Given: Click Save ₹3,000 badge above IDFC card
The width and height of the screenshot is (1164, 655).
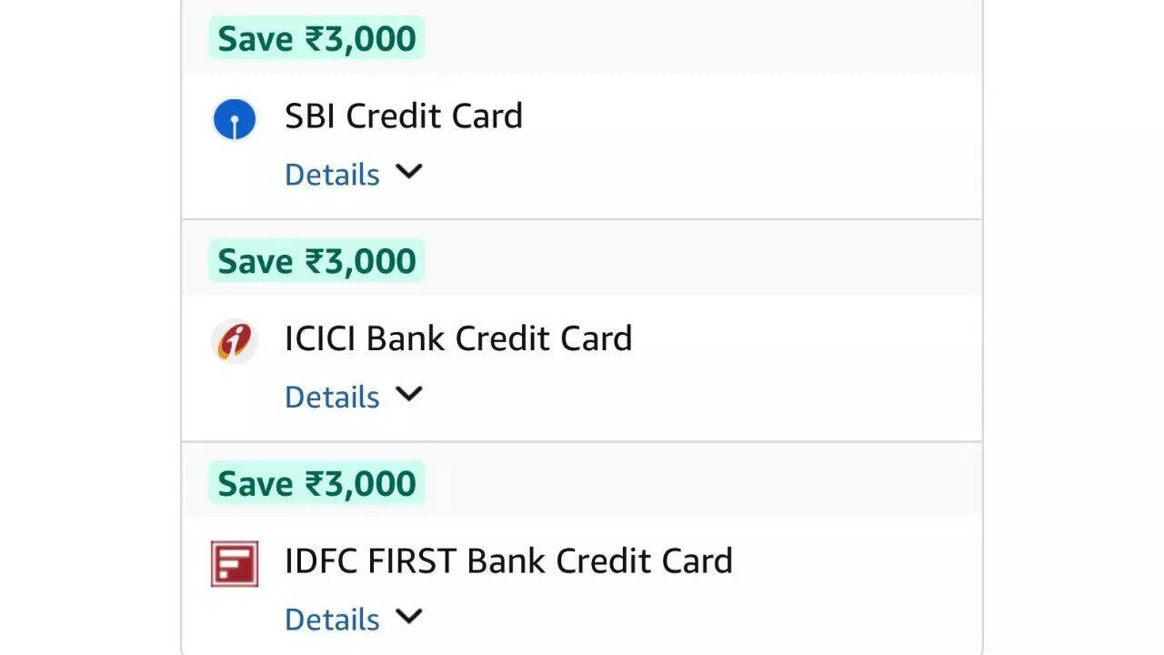Looking at the screenshot, I should pyautogui.click(x=316, y=482).
